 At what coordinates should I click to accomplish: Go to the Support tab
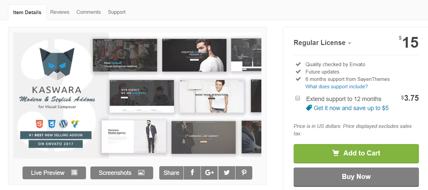(117, 12)
